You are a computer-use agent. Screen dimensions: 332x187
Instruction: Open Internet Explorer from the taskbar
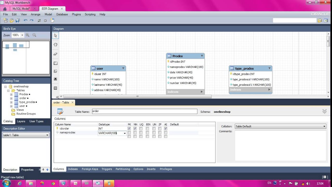coord(20,183)
